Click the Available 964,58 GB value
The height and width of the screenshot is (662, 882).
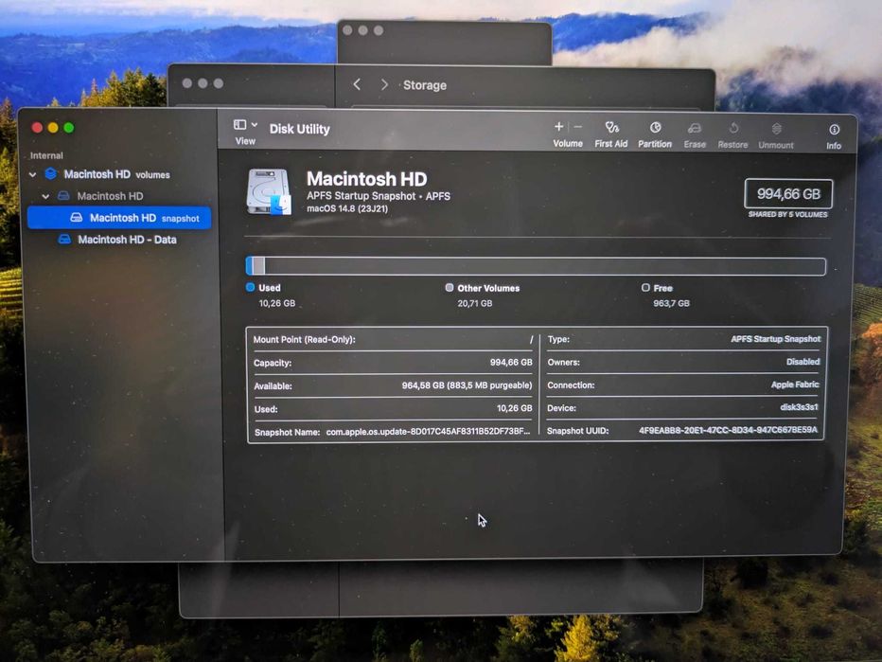pyautogui.click(x=467, y=385)
